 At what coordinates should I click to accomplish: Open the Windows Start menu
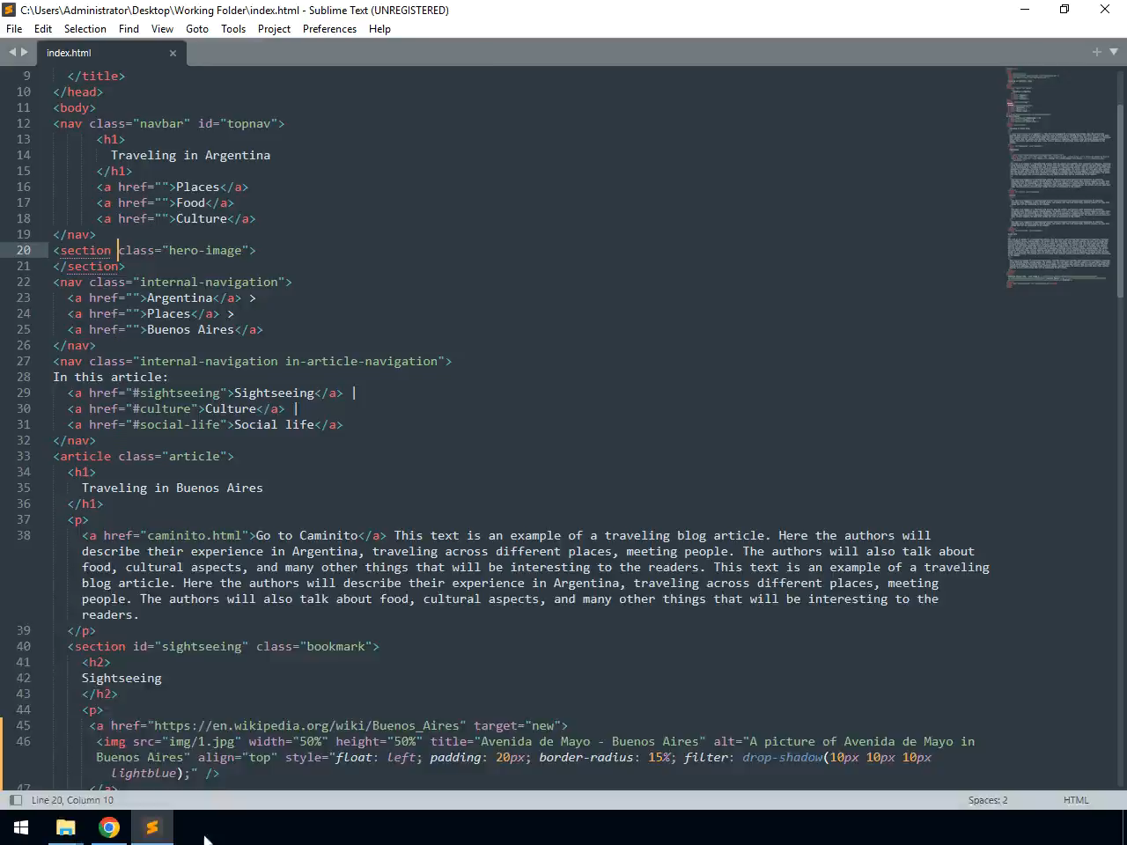pos(21,827)
